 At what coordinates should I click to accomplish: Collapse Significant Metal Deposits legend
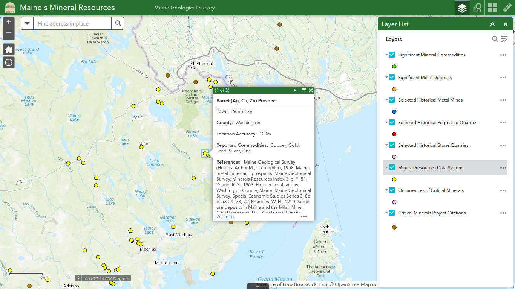pyautogui.click(x=386, y=77)
